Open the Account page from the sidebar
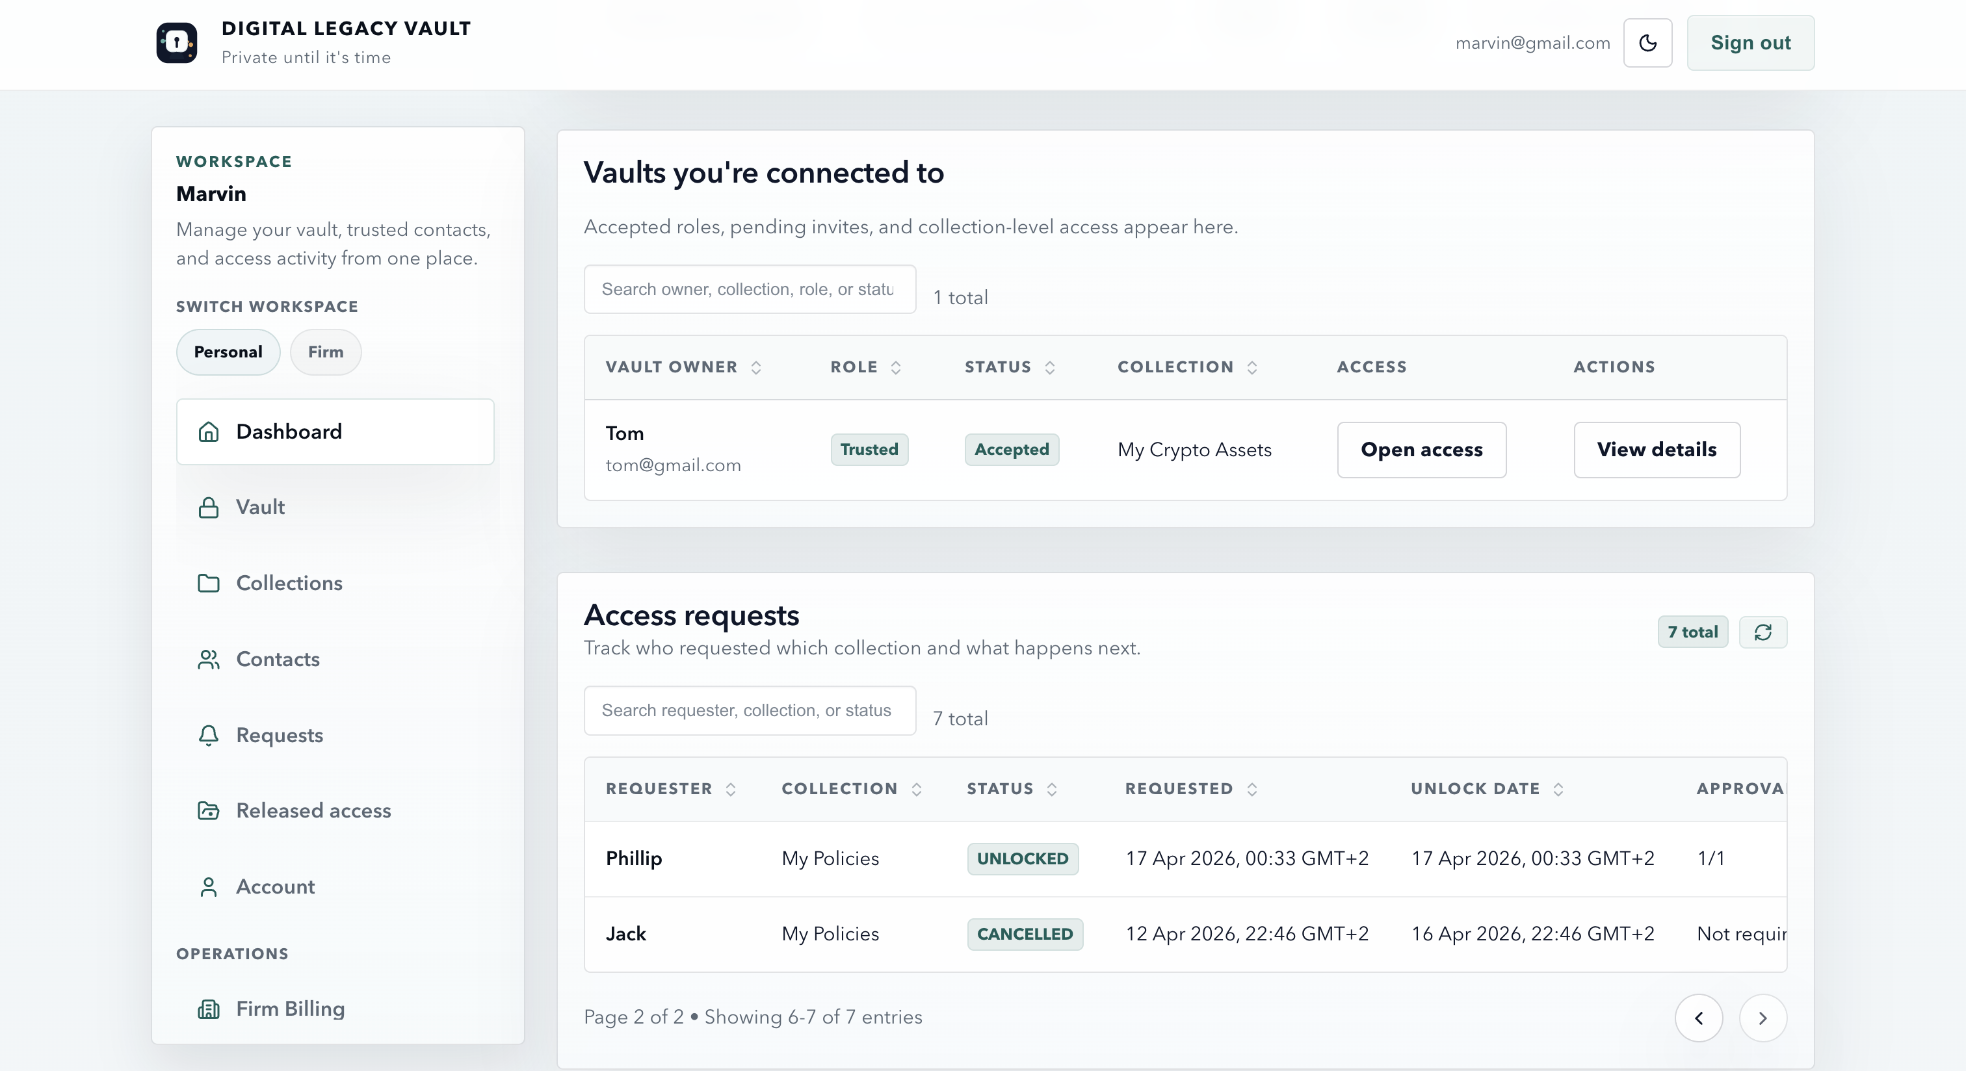 tap(335, 886)
